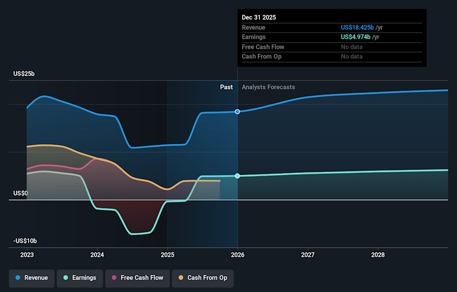
Task: Click the US$4.974b earnings value in tooltip
Action: [x=355, y=37]
